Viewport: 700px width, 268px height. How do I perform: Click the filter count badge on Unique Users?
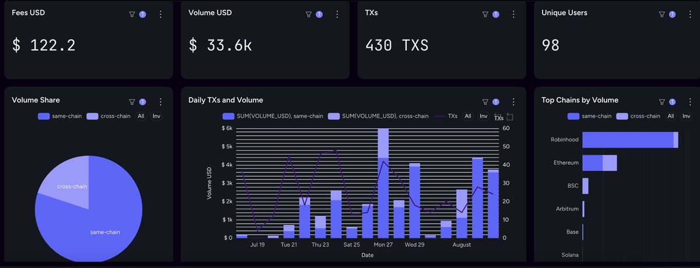point(672,14)
